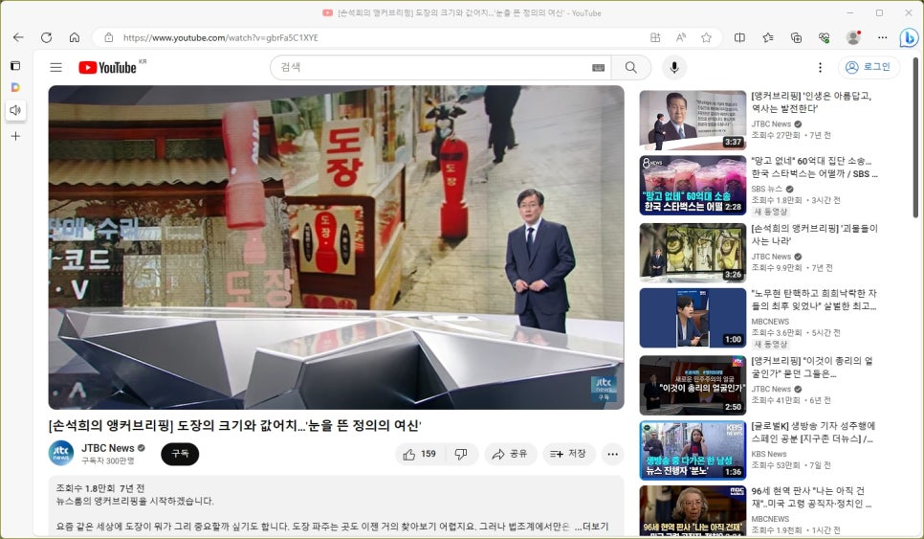Open the '괴물들이 사는 나라' video title
924x539 pixels.
814,235
